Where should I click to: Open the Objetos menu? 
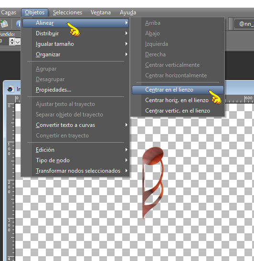(x=35, y=12)
